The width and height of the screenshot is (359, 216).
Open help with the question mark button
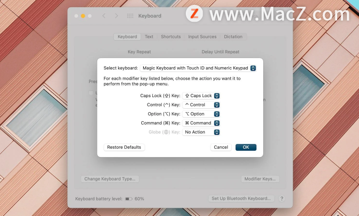(x=282, y=199)
